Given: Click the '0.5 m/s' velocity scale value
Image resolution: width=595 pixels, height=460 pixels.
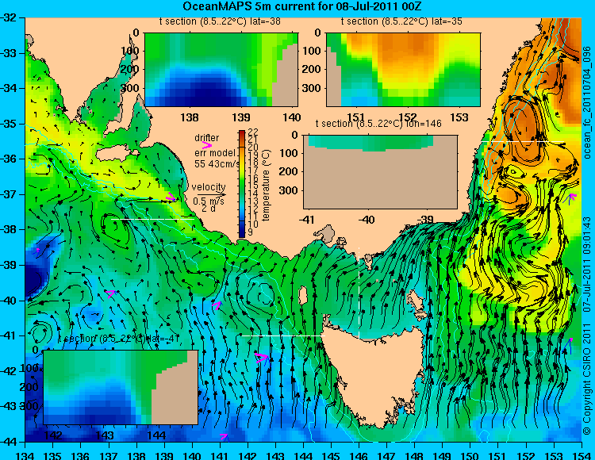Looking at the screenshot, I should tap(209, 201).
